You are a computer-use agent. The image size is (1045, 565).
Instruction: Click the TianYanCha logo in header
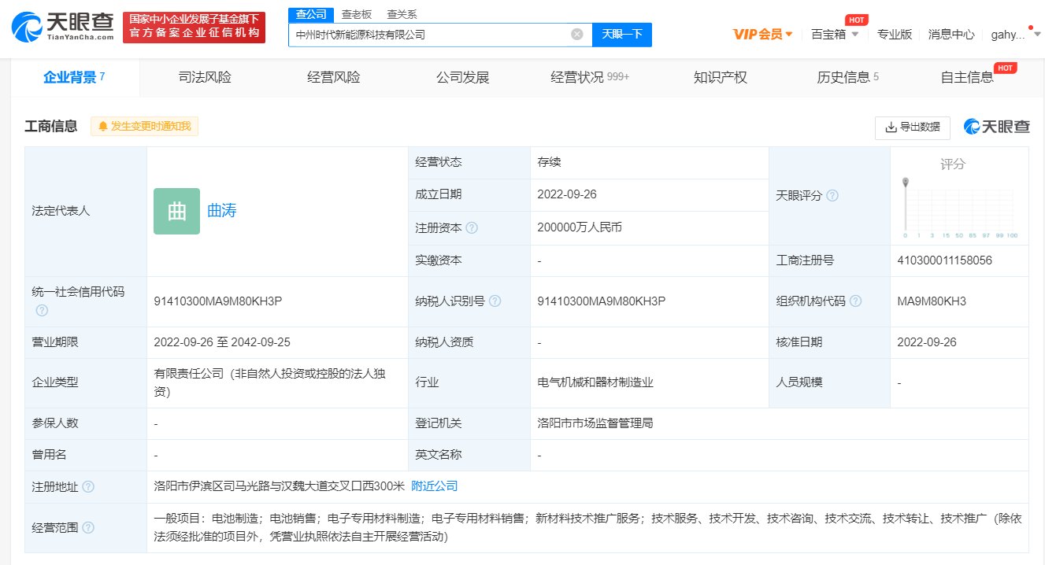63,27
